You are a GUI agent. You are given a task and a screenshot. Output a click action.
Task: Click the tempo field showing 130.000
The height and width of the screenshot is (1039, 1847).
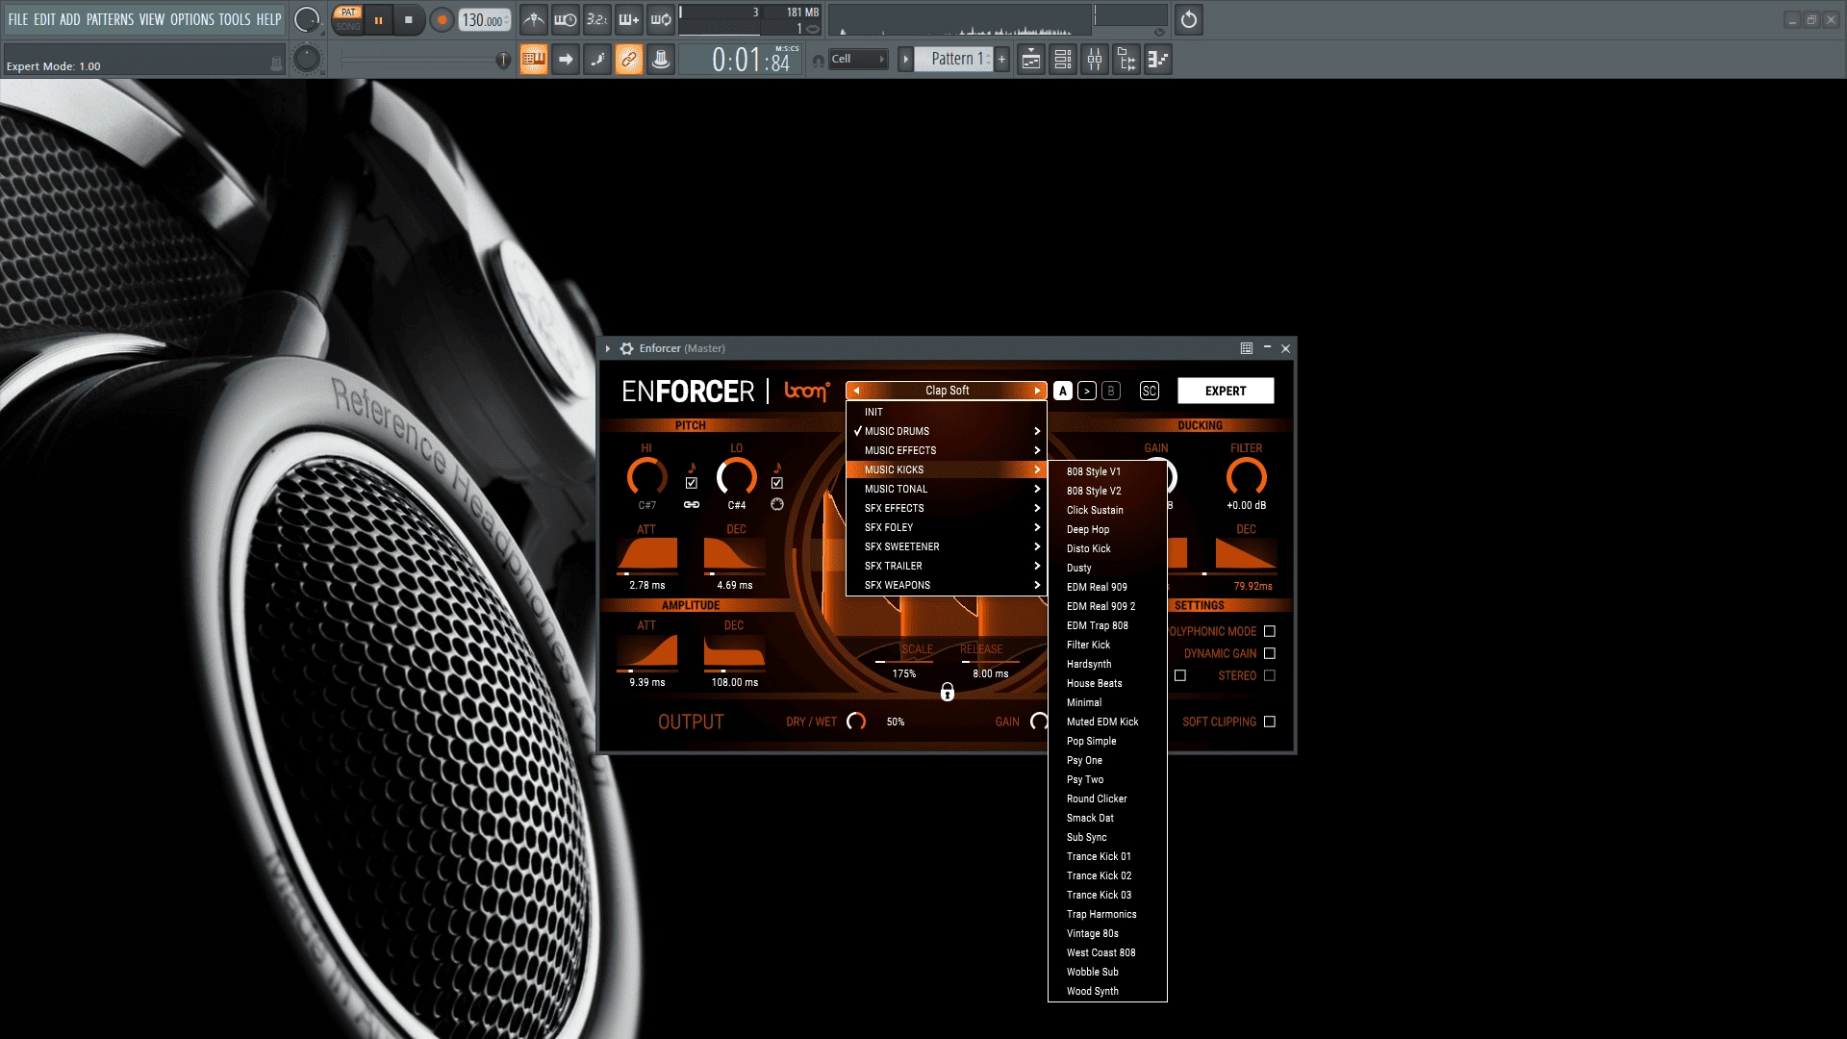[485, 20]
